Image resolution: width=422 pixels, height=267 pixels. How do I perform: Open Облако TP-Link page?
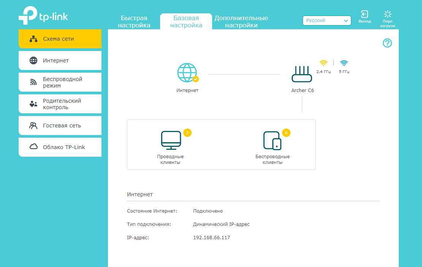[x=60, y=147]
